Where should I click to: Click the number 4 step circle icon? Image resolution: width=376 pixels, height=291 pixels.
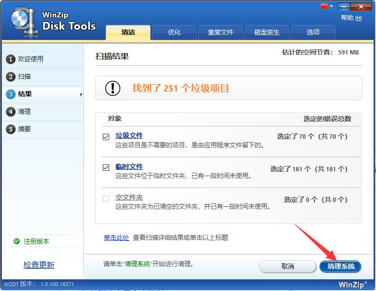click(11, 112)
